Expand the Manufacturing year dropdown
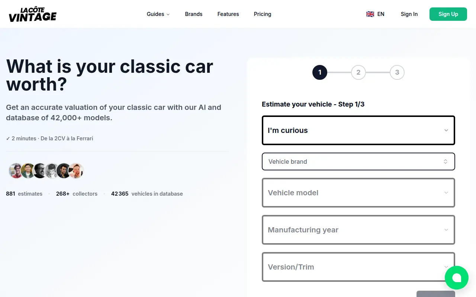 (358, 230)
